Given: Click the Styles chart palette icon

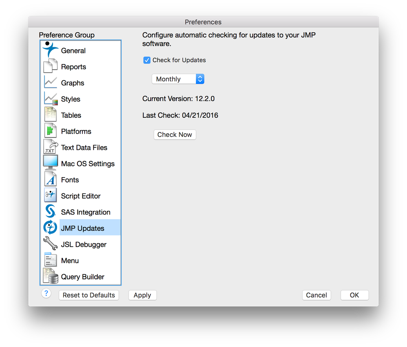Looking at the screenshot, I should 51,98.
